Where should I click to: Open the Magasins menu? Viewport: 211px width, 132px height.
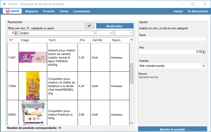point(32,11)
